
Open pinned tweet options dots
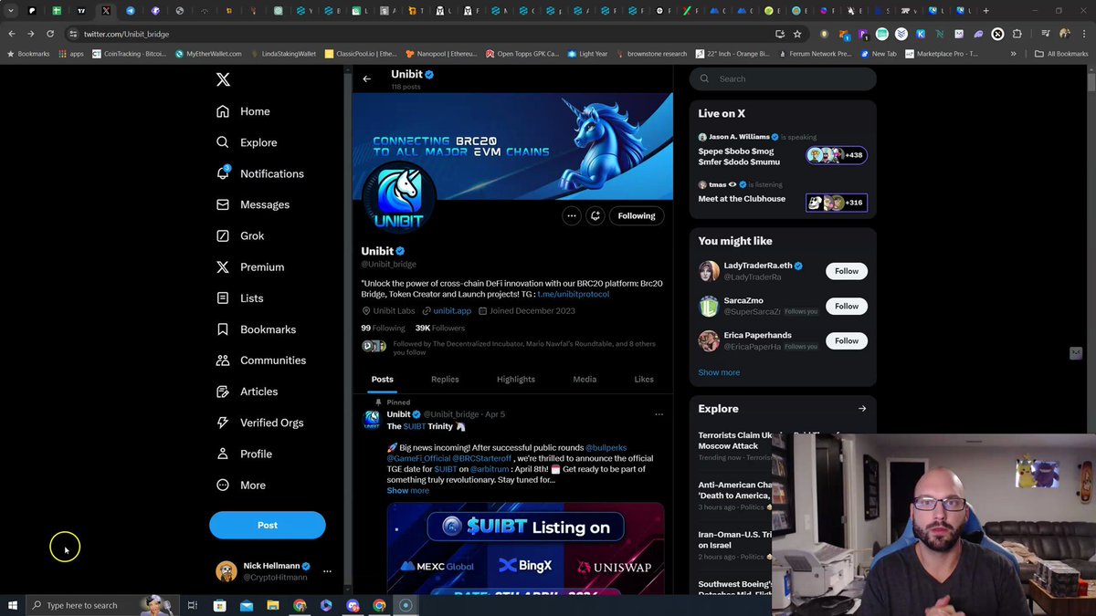click(x=659, y=414)
